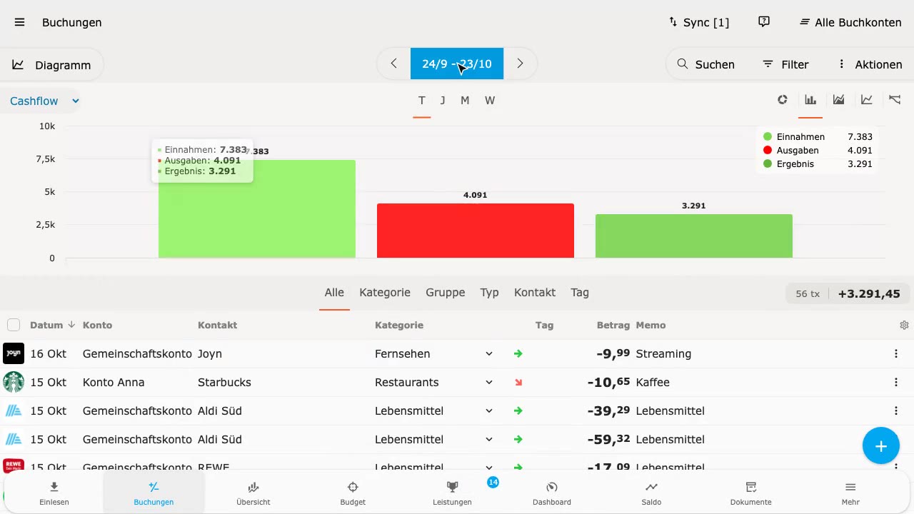This screenshot has width=914, height=514.
Task: Tick the select-all transactions checkbox
Action: [14, 326]
